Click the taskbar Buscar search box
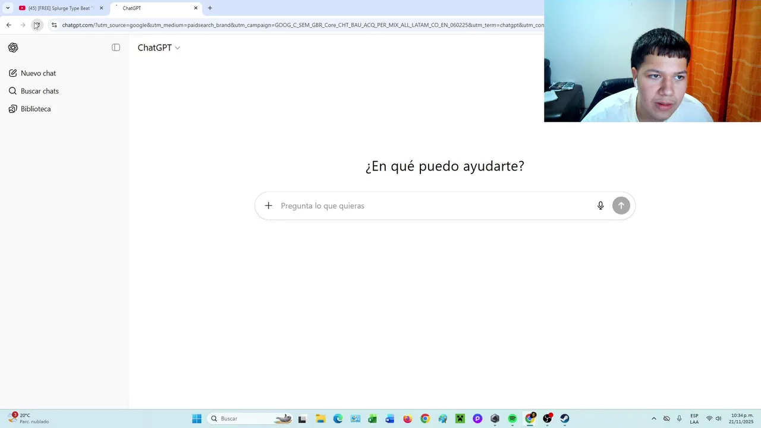 tap(250, 418)
